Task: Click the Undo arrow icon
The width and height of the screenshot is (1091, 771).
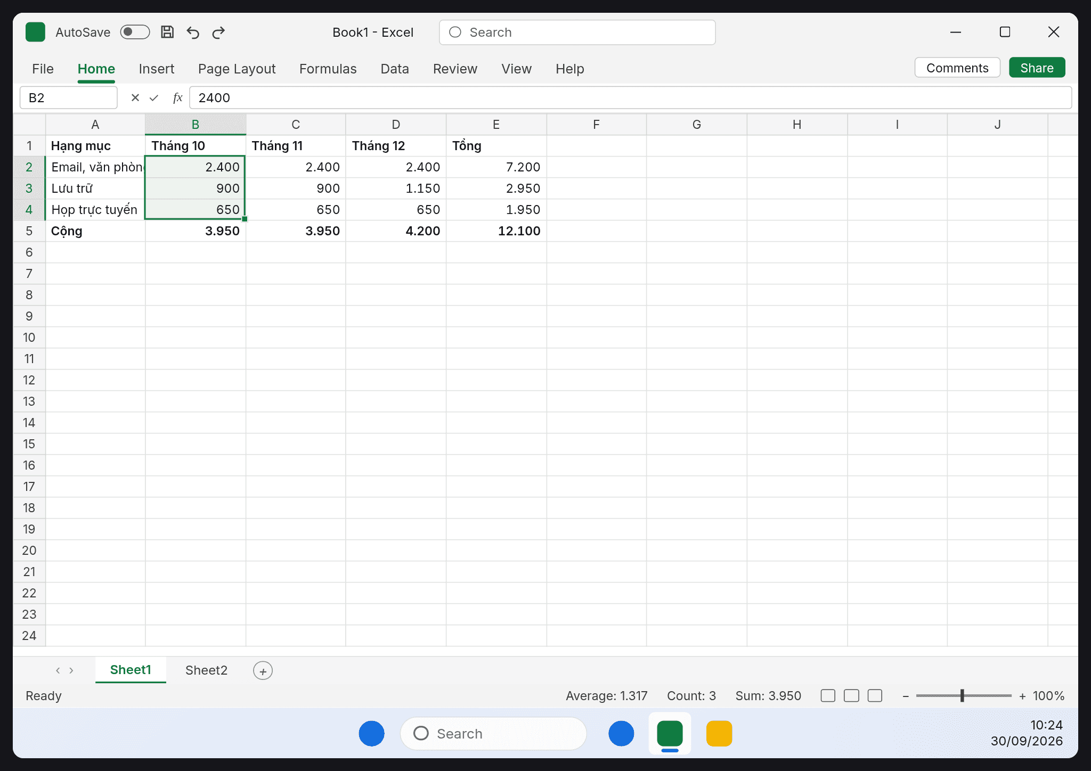Action: click(x=193, y=32)
